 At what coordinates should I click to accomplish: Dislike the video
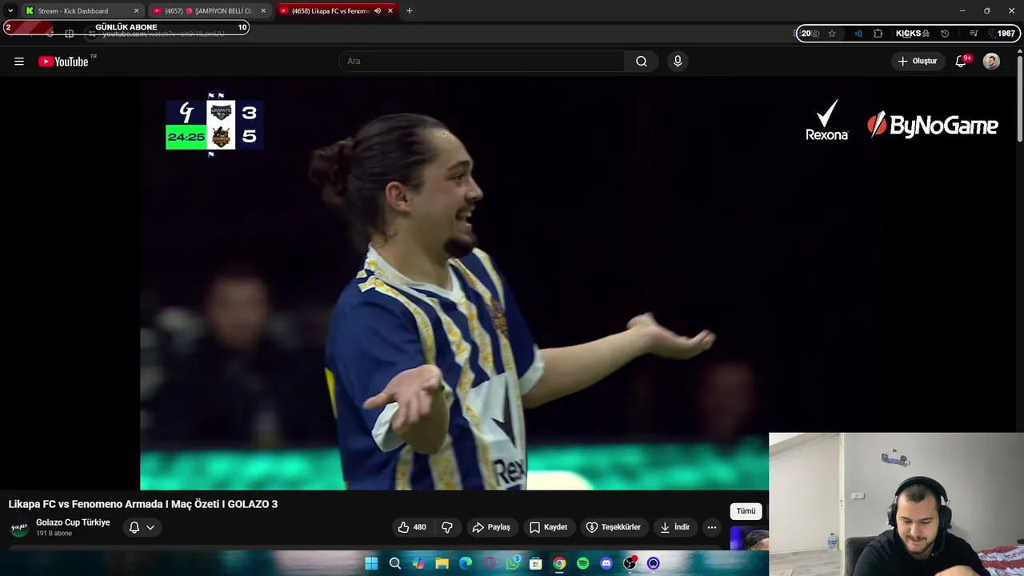point(447,527)
